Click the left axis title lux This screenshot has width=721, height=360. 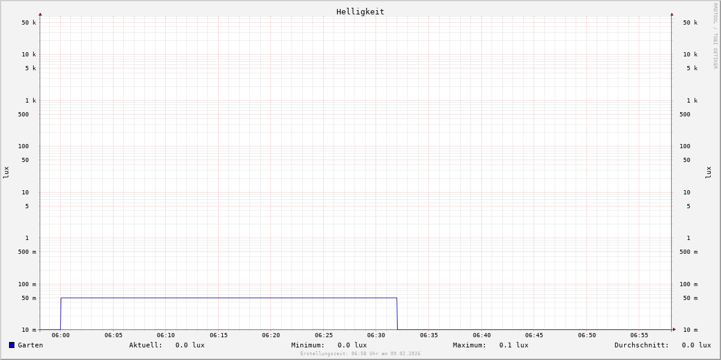[x=6, y=172]
